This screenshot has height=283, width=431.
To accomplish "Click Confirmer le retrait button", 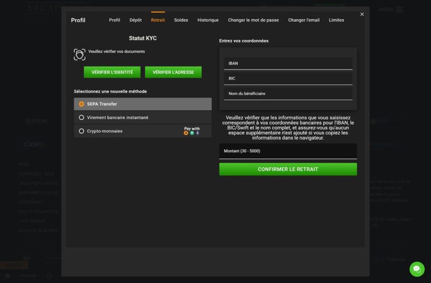I will pos(288,169).
